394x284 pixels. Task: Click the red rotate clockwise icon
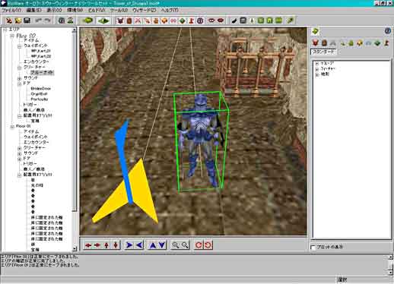click(x=199, y=245)
